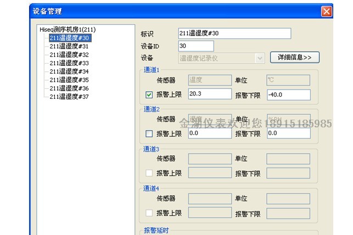
Task: Click the 通道3 报警下限 field
Action: 288,173
